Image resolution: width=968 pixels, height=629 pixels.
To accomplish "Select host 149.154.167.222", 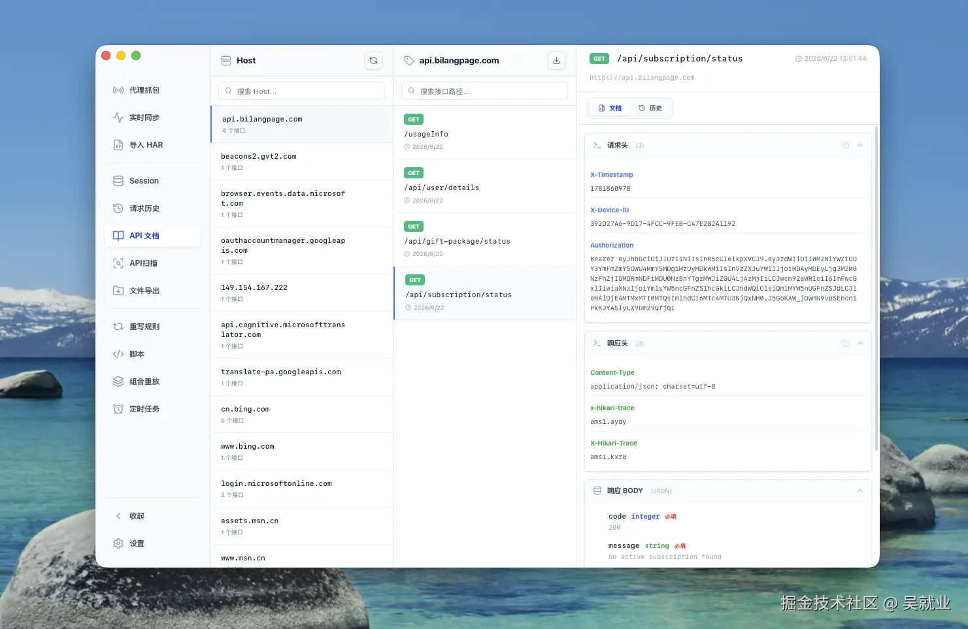I will tap(301, 293).
